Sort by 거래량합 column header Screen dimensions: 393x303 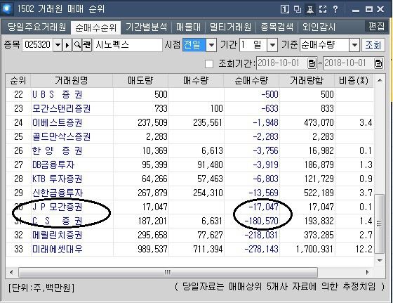pos(307,81)
